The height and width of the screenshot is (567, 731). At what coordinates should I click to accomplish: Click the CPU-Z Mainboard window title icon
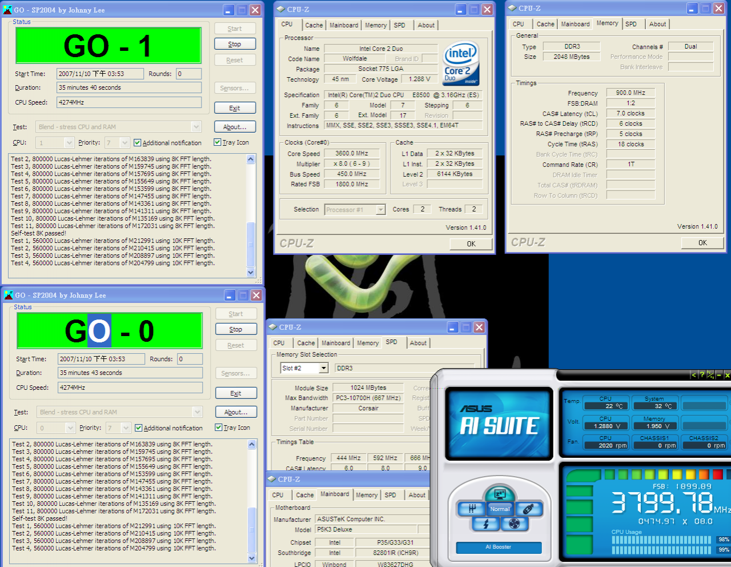[271, 479]
